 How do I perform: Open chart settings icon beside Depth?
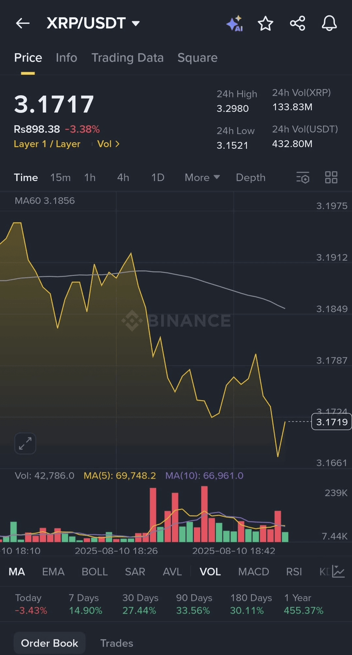click(303, 178)
